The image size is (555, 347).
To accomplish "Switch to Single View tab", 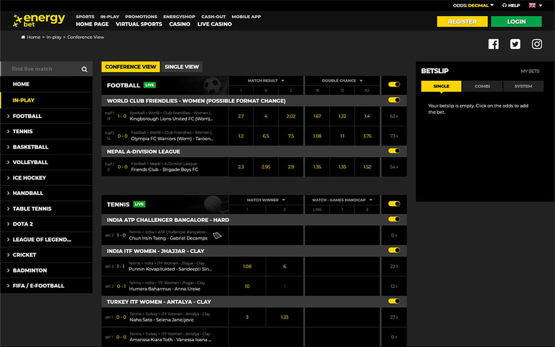I will [181, 67].
